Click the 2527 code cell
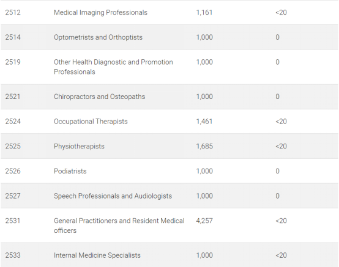The height and width of the screenshot is (267, 339). [13, 196]
